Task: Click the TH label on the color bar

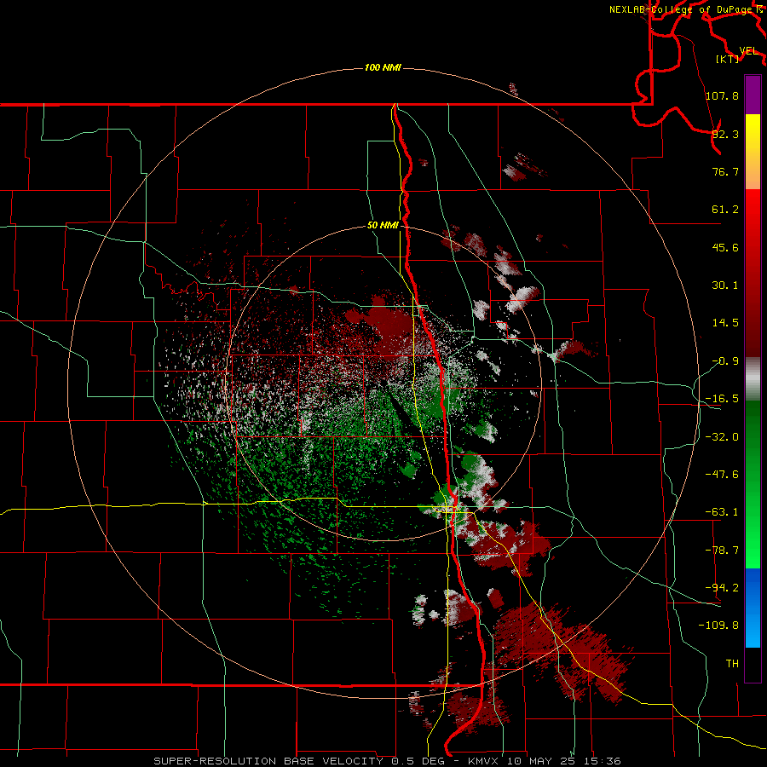Action: pos(732,663)
